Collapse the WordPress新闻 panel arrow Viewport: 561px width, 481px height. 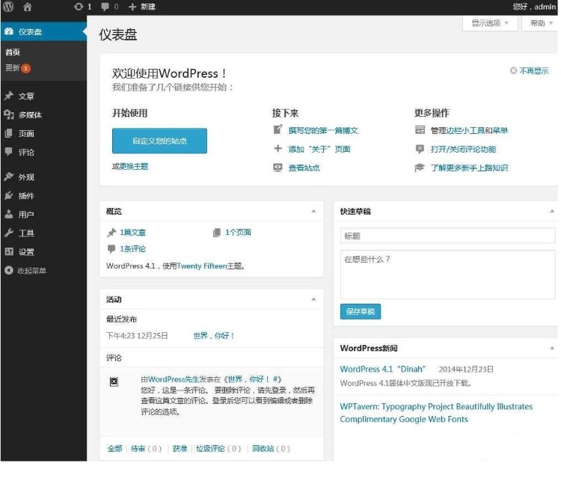pos(552,348)
